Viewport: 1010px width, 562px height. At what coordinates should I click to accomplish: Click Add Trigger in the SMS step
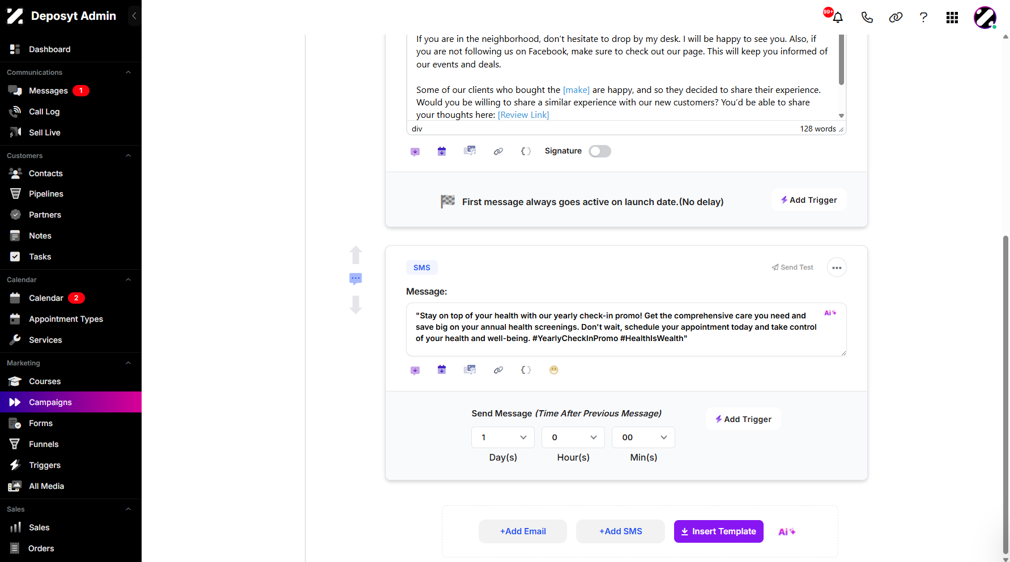point(743,419)
